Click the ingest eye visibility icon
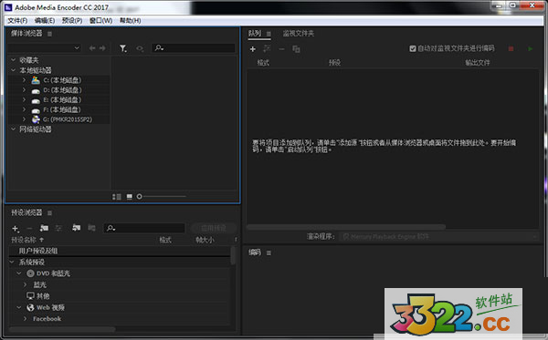 pos(140,48)
